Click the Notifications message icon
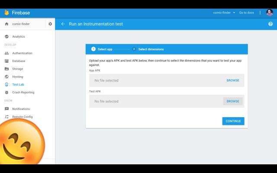277x173 pixels. pyautogui.click(x=6, y=109)
